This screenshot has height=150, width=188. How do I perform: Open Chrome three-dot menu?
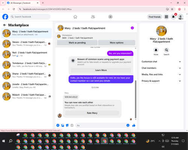pyautogui.click(x=185, y=9)
